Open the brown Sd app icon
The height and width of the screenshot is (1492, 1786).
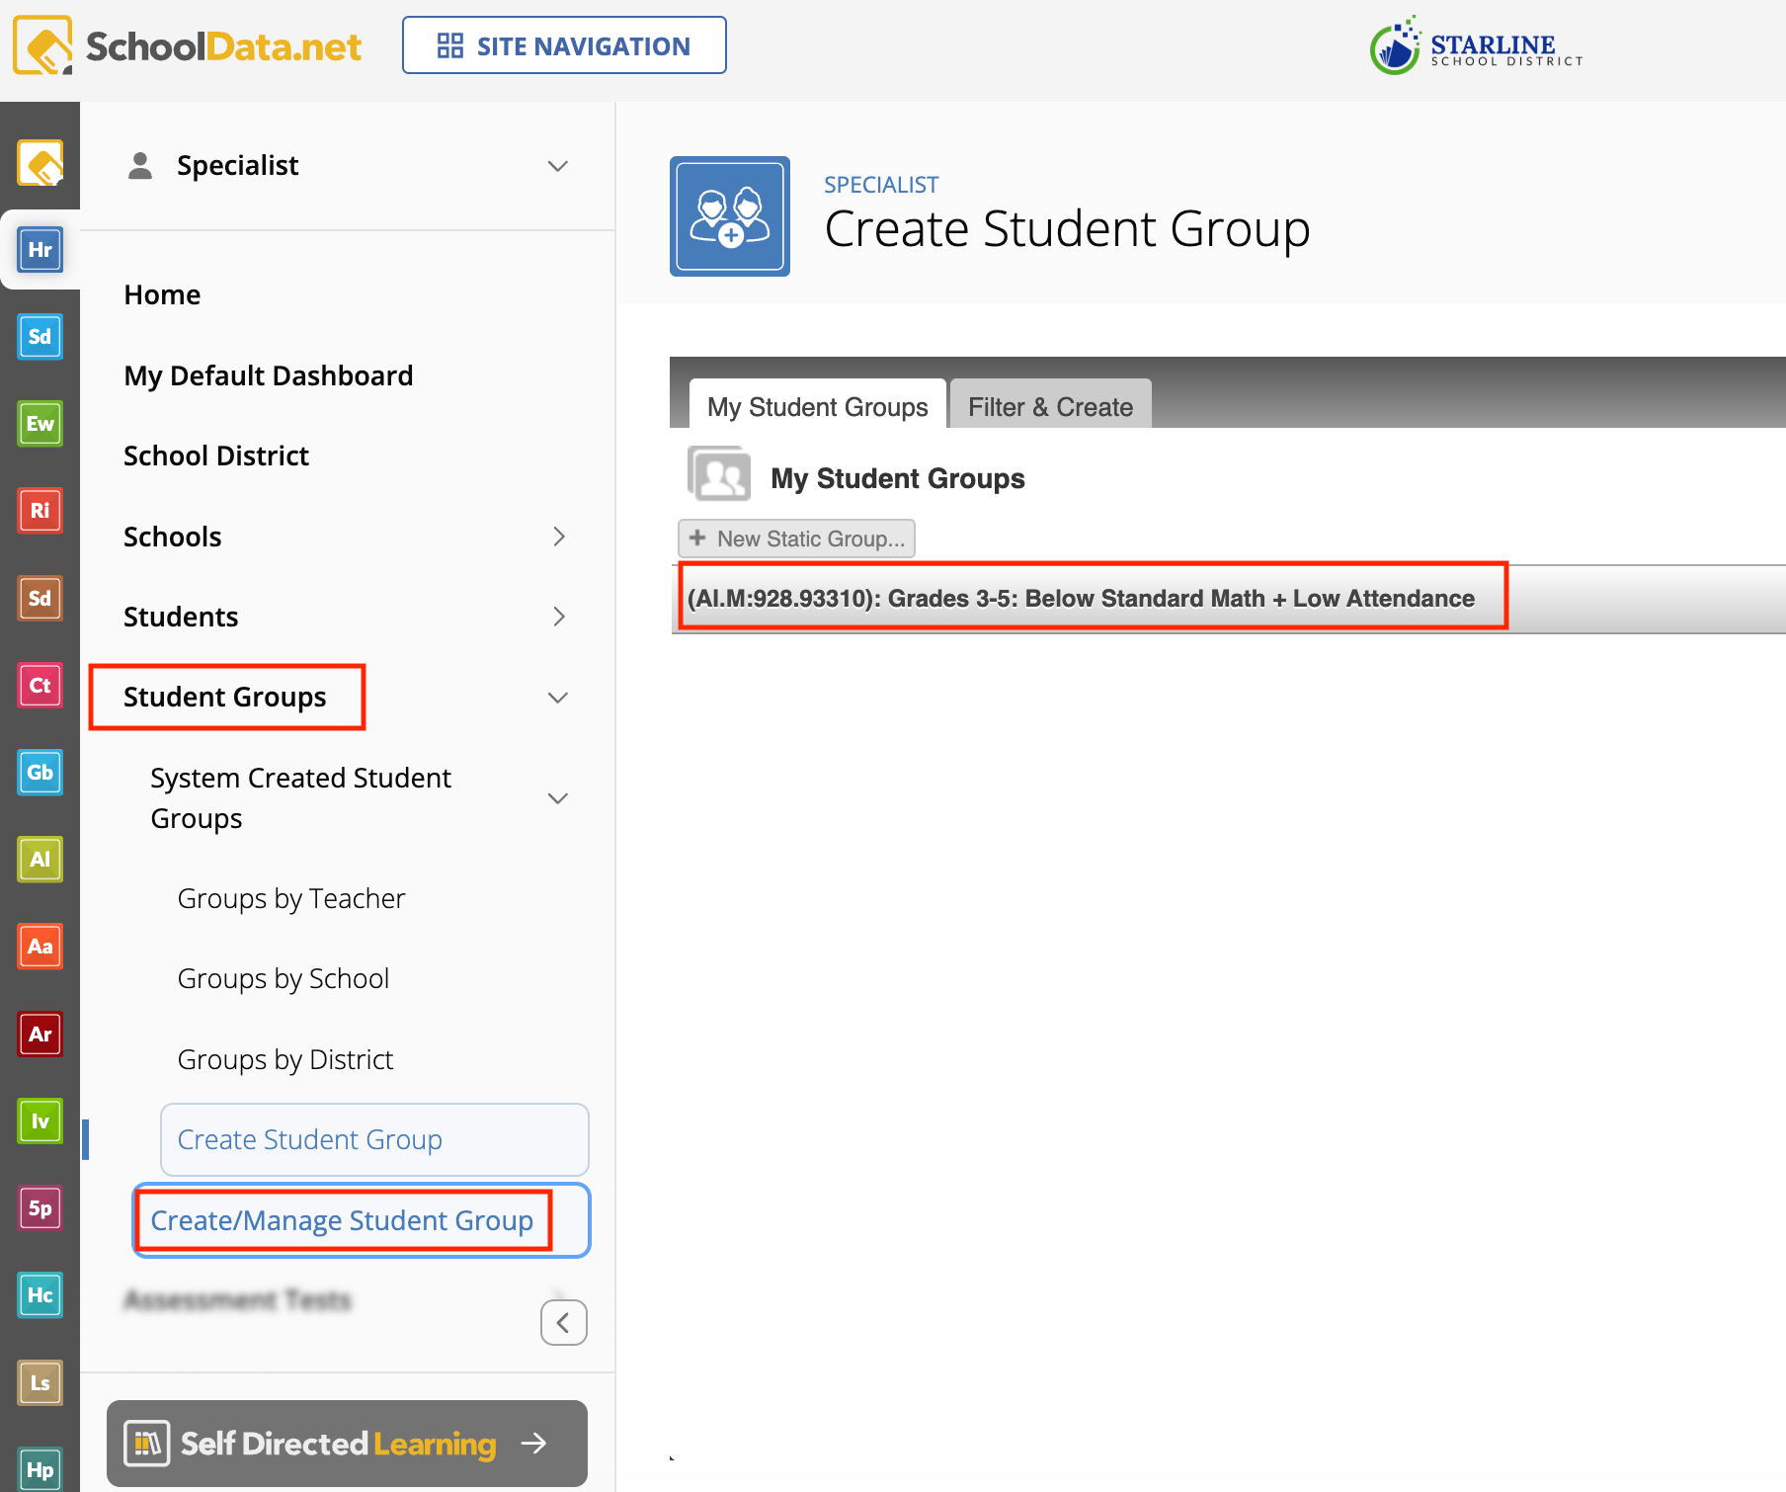pyautogui.click(x=40, y=598)
